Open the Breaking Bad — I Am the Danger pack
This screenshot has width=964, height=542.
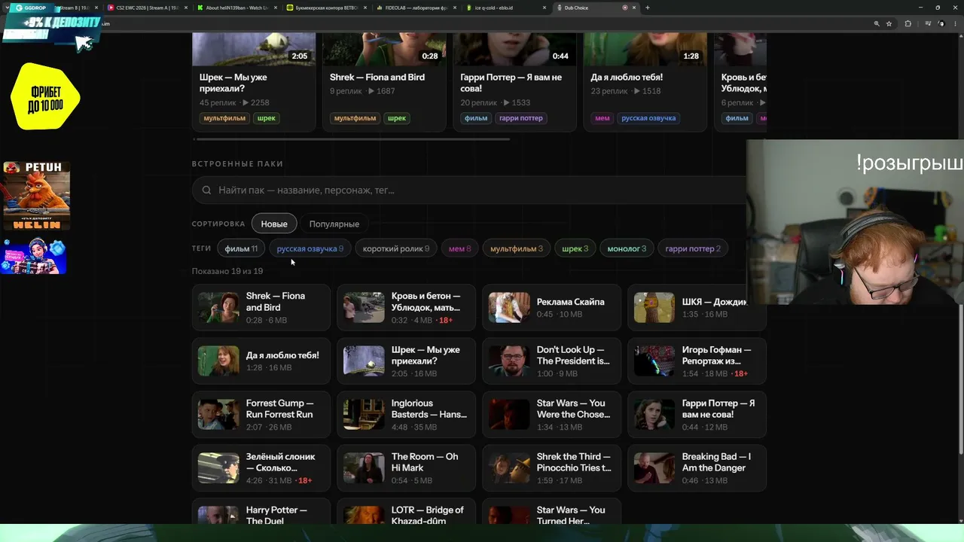[x=697, y=467]
